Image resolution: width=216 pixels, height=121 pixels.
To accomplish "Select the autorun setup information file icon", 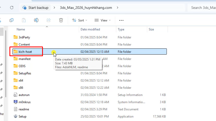I will [16, 95].
